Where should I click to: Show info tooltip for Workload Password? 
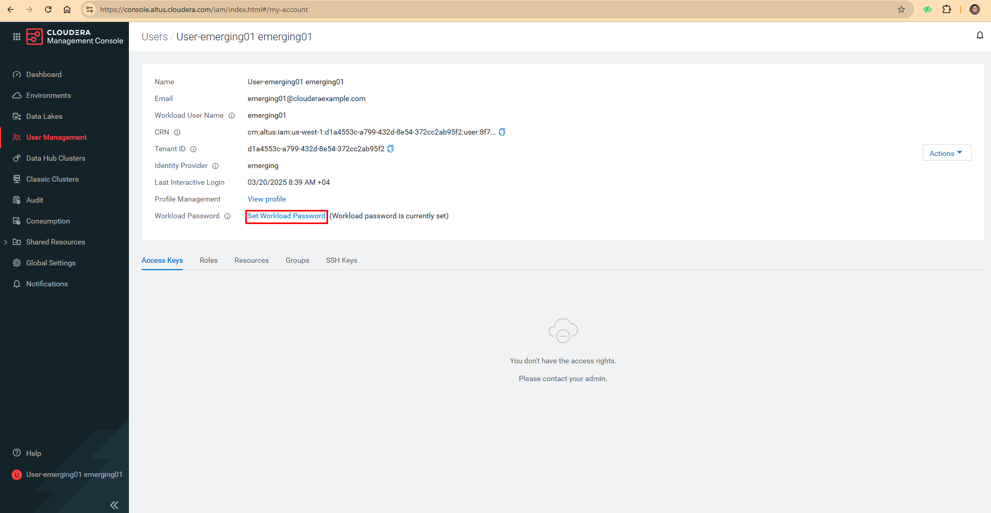[227, 216]
